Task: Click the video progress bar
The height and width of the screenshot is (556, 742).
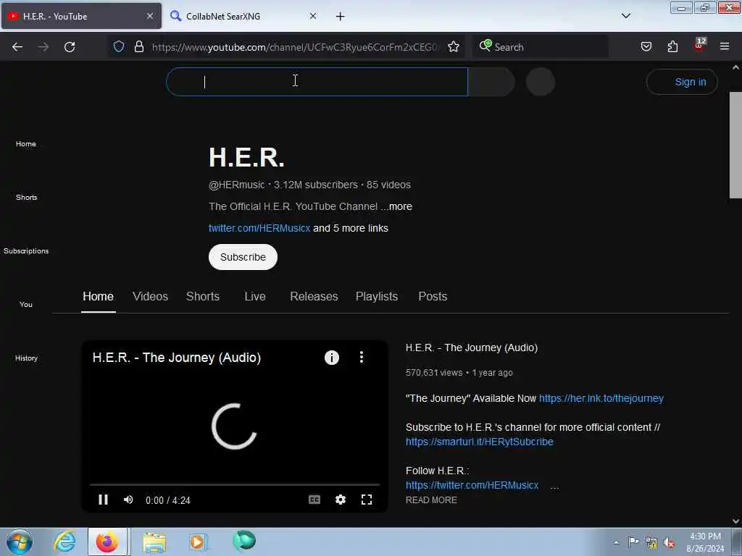Action: pos(235,484)
